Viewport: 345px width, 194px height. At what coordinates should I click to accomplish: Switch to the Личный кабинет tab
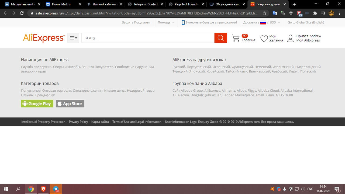pyautogui.click(x=104, y=4)
